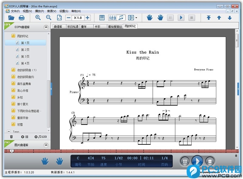Image resolution: width=243 pixels, height=179 pixels.
Task: Click measure marker 1 on timeline
Action: point(12,151)
